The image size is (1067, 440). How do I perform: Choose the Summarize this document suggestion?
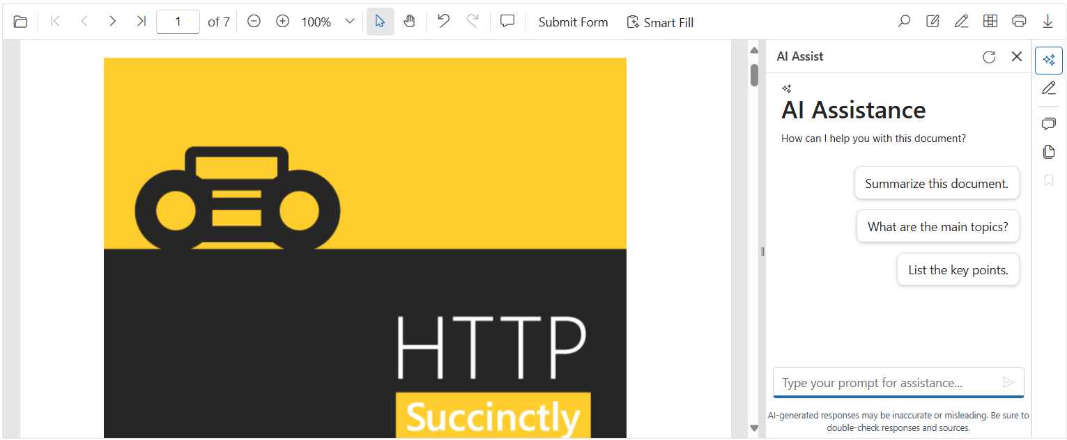[x=936, y=183]
